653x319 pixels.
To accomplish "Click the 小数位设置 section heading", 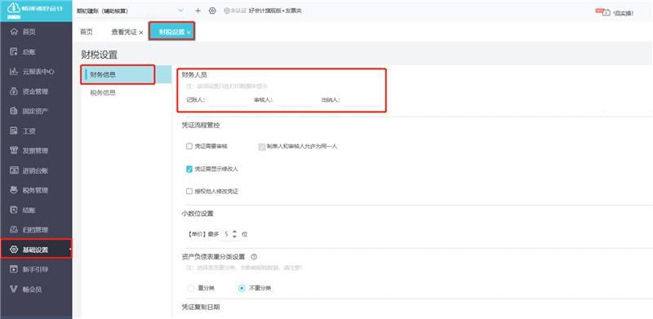I will point(198,214).
